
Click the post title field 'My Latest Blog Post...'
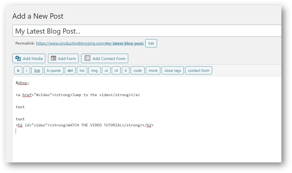(x=147, y=31)
